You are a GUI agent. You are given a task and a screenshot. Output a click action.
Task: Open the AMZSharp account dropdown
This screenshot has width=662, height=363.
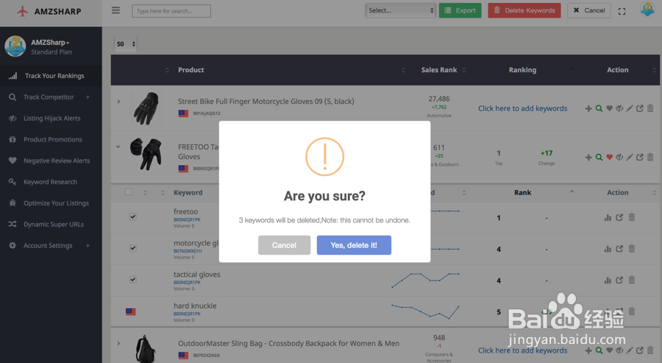point(50,42)
